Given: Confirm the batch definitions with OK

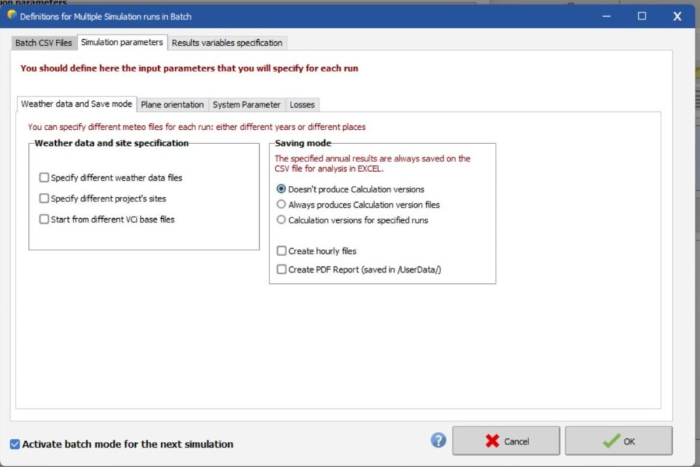Looking at the screenshot, I should [x=619, y=440].
